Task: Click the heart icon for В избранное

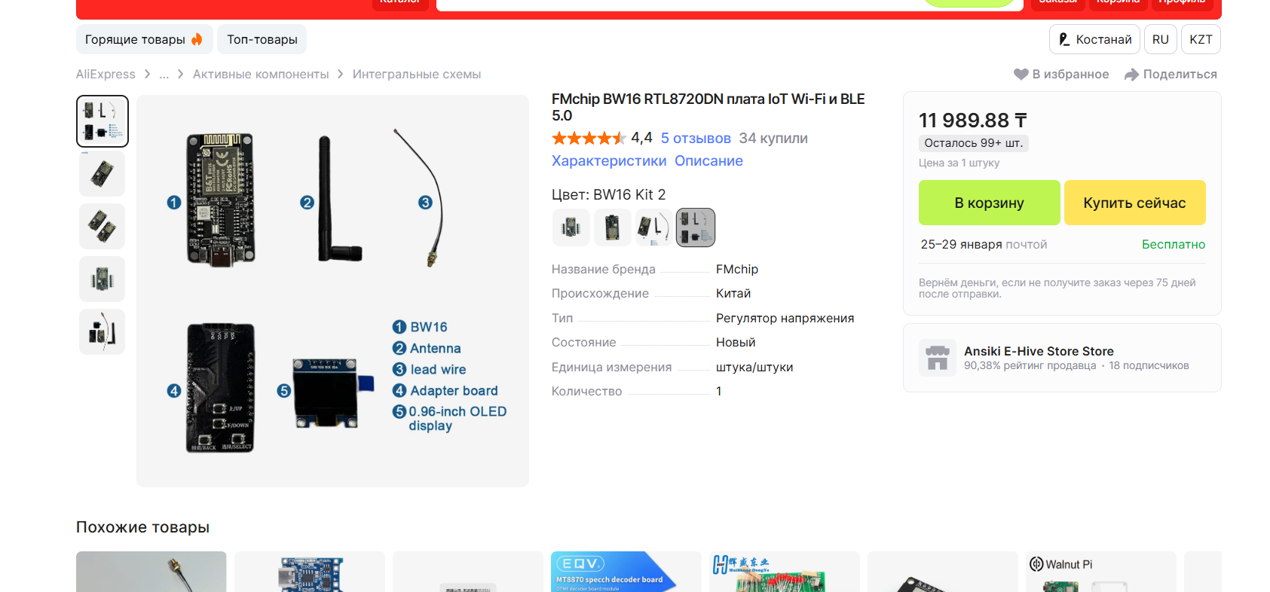Action: point(1021,74)
